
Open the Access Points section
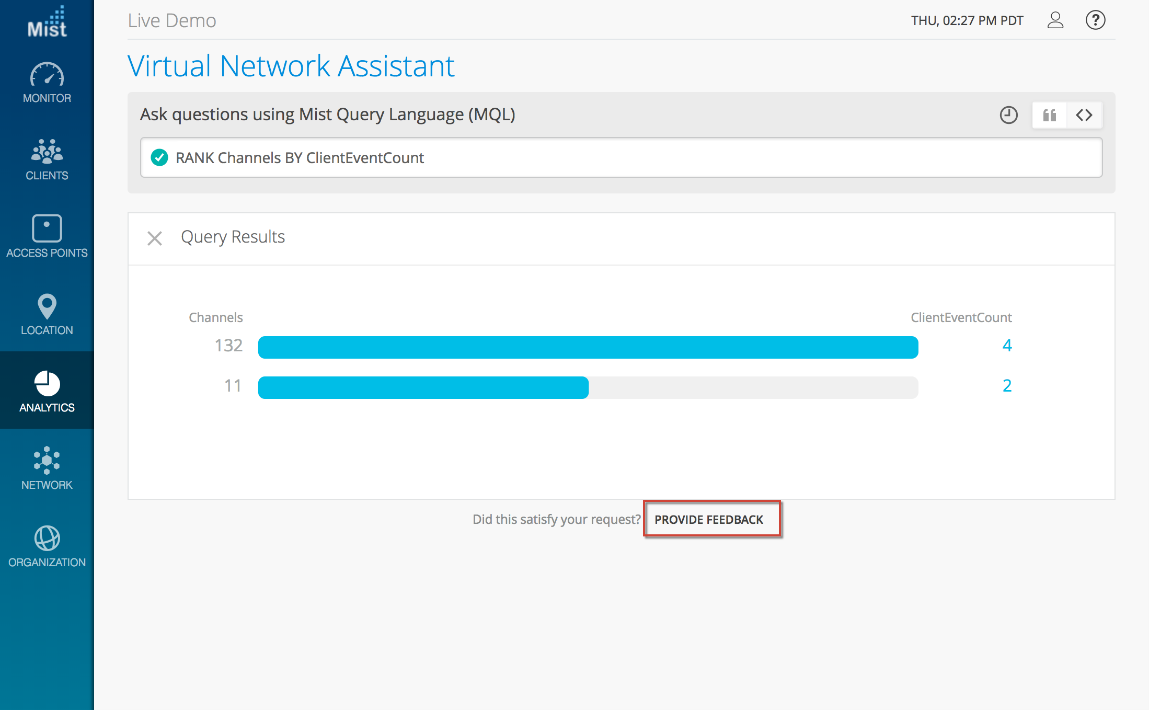pos(47,236)
